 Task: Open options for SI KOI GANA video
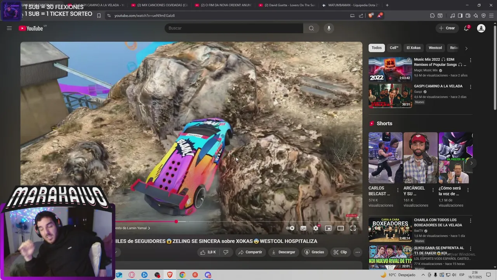[x=471, y=248]
